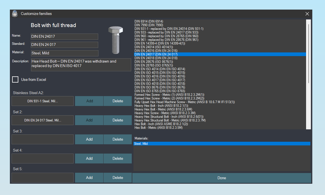Click the bolt app icon in title bar
Screen dimensions: 325x195
(15, 14)
